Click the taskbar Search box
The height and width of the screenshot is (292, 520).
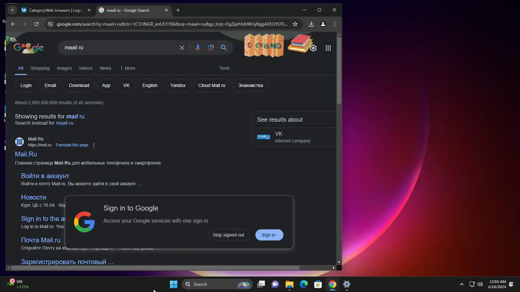(217, 285)
